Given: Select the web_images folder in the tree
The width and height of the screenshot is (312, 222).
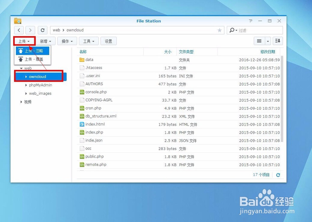Looking at the screenshot, I should 40,93.
